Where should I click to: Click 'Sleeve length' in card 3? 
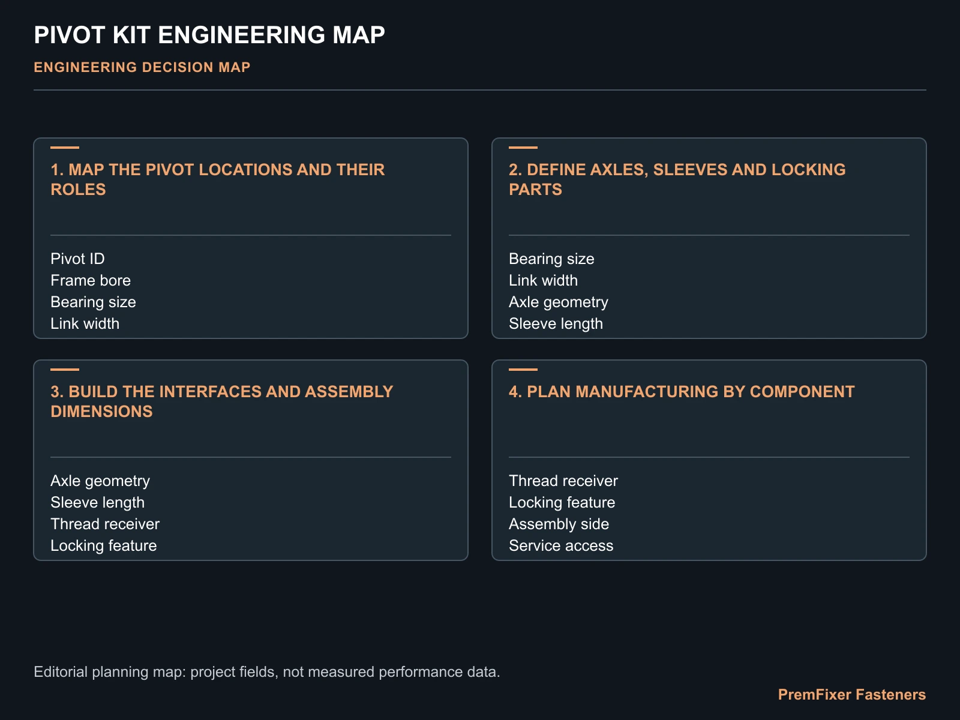tap(97, 502)
